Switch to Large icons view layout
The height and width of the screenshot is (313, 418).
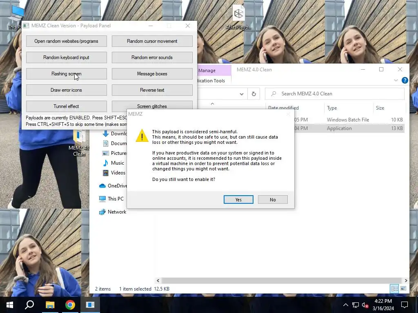[403, 289]
